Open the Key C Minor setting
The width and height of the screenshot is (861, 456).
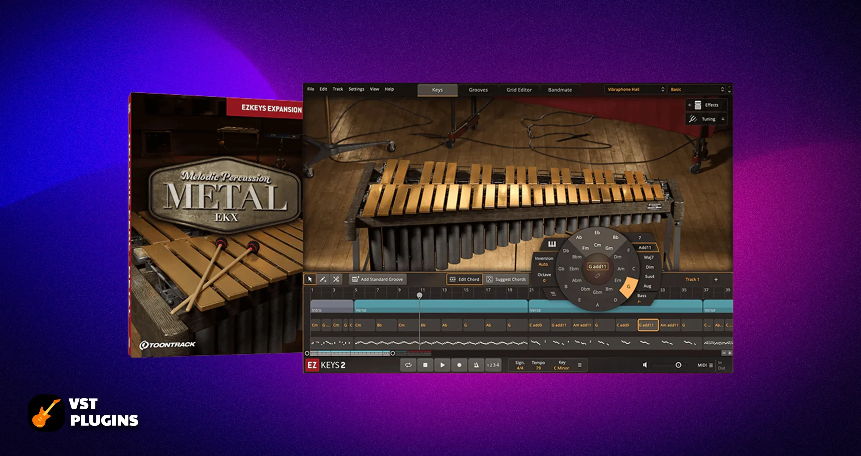561,365
